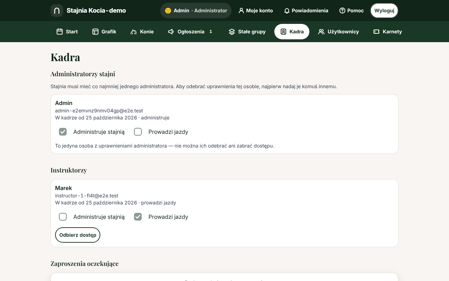Click the Karnety ticket icon

(376, 32)
